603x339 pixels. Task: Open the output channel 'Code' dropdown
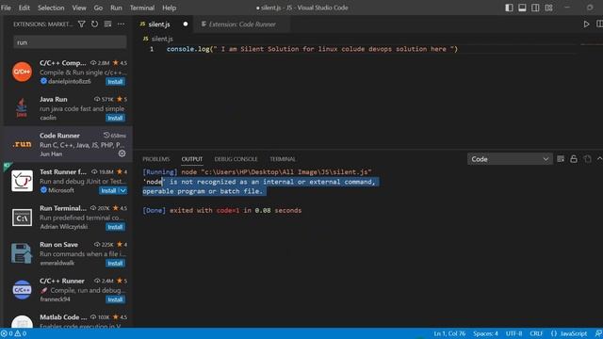(x=510, y=159)
